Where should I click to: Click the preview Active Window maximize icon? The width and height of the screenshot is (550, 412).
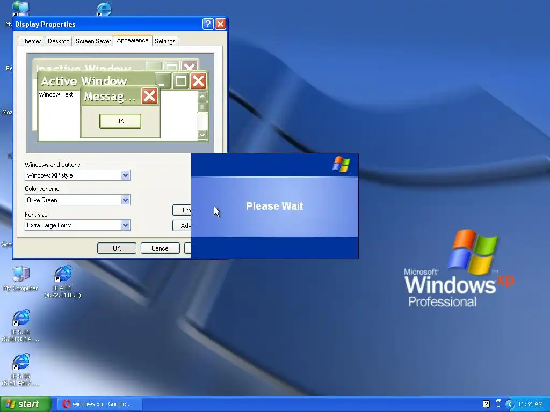pyautogui.click(x=180, y=81)
